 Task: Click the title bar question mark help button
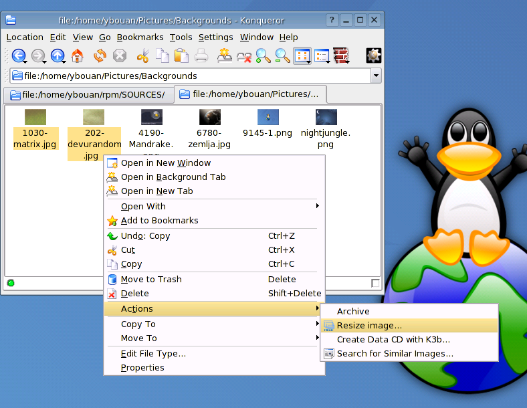click(332, 20)
